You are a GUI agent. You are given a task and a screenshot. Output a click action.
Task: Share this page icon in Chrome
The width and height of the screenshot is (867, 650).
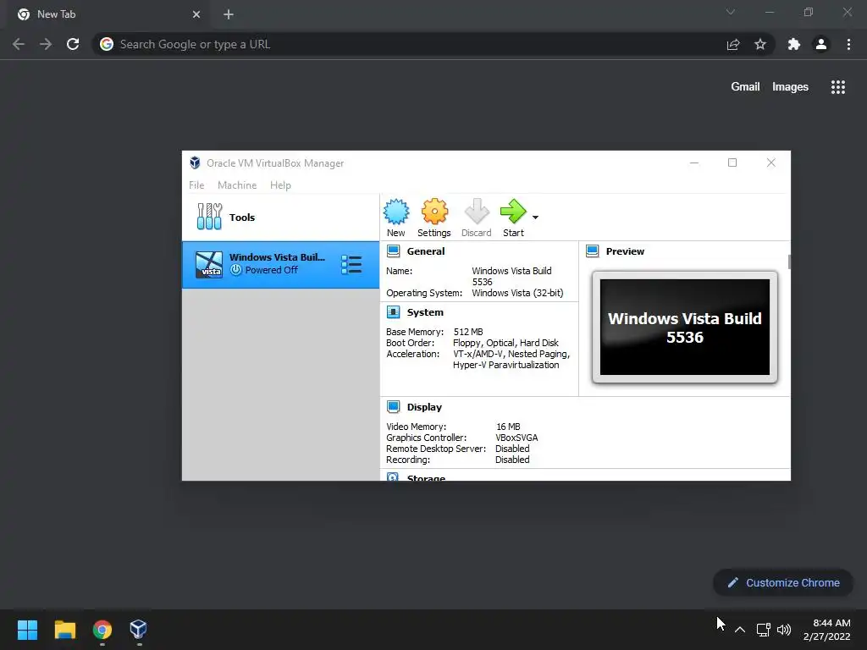click(733, 44)
